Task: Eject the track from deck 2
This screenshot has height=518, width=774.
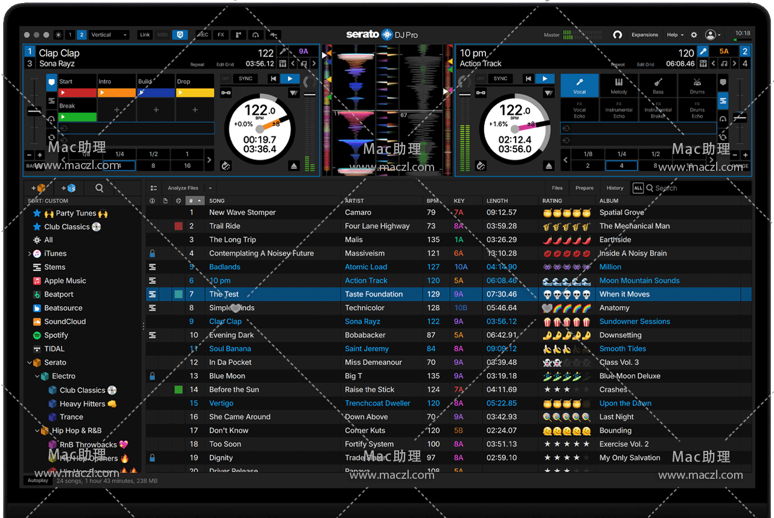Action: point(549,165)
